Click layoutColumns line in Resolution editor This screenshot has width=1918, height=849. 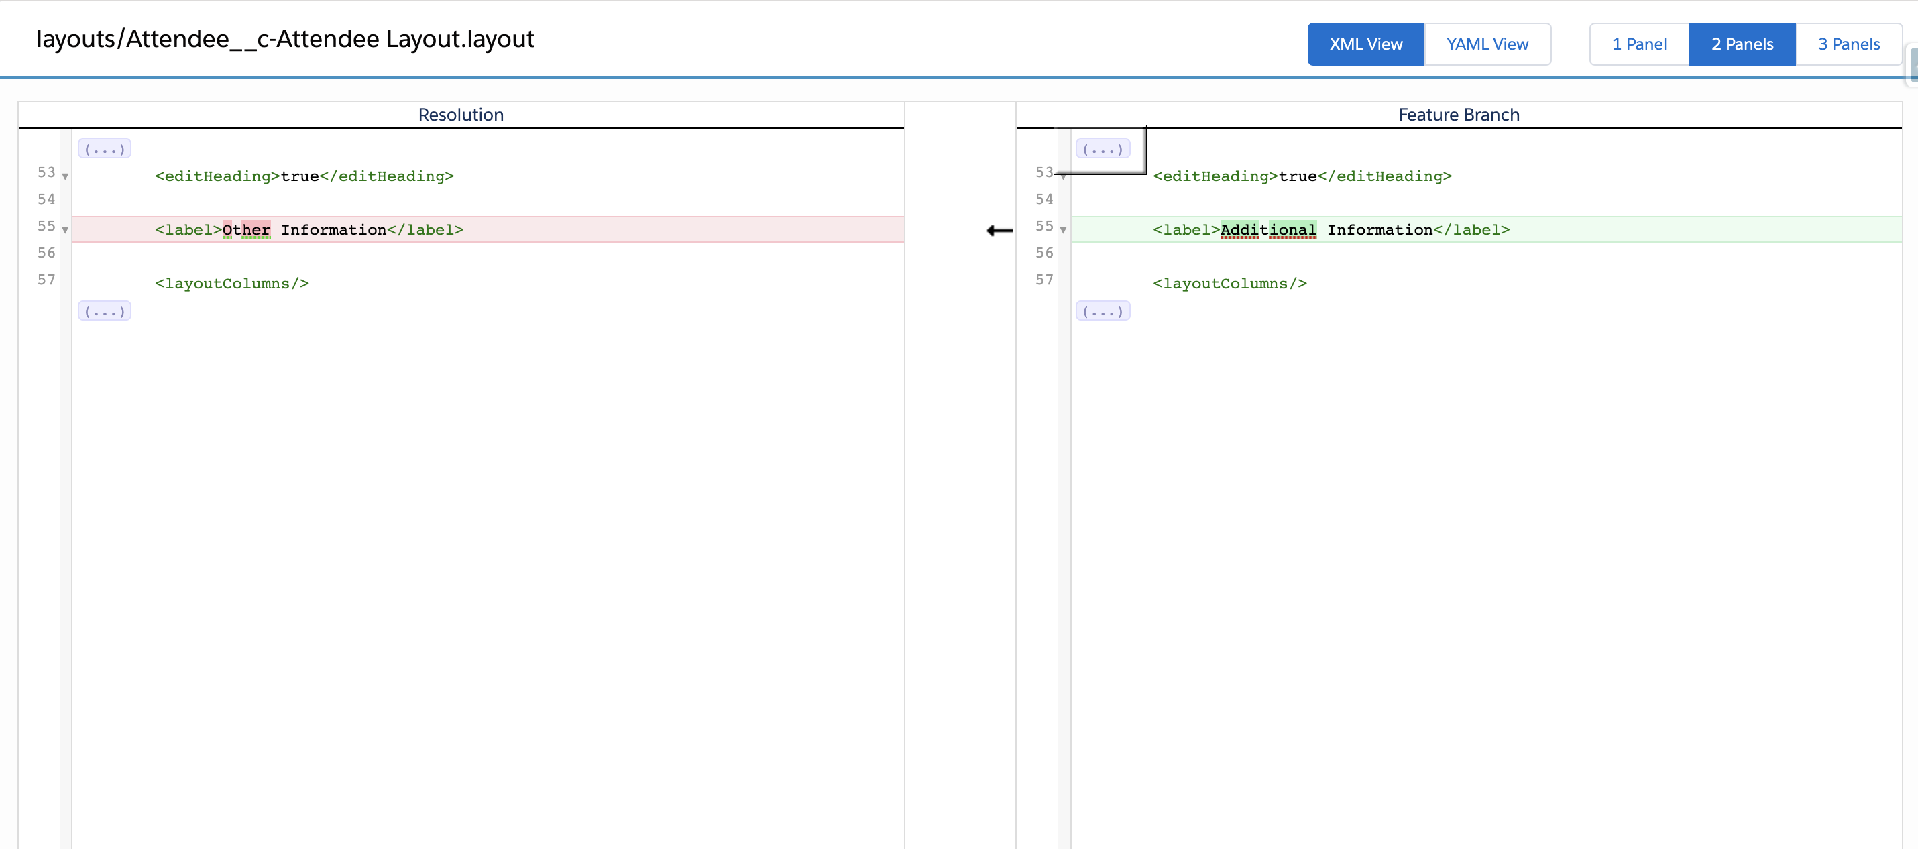(231, 284)
